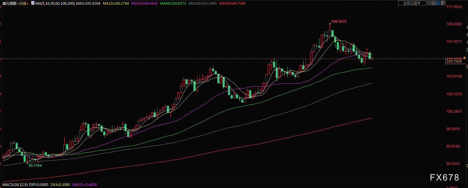This screenshot has height=188, width=468.
Task: Click the 109.2302 price axis label
Action: pyautogui.click(x=454, y=24)
